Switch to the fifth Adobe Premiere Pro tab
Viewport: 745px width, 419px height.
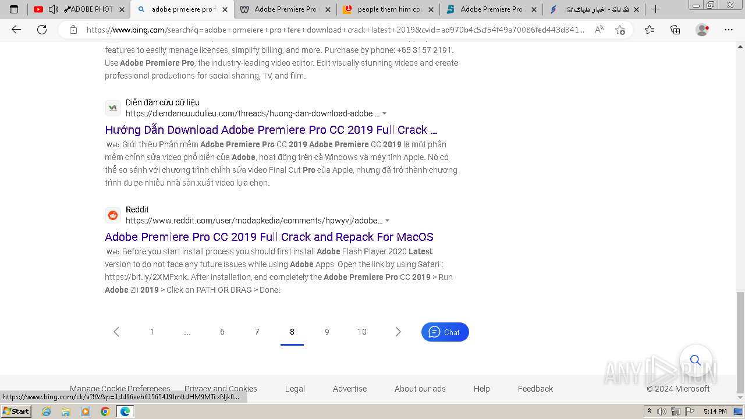pos(491,9)
